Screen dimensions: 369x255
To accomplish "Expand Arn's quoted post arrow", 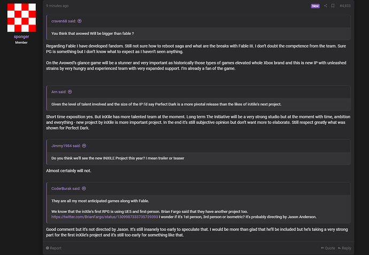I will point(70,92).
